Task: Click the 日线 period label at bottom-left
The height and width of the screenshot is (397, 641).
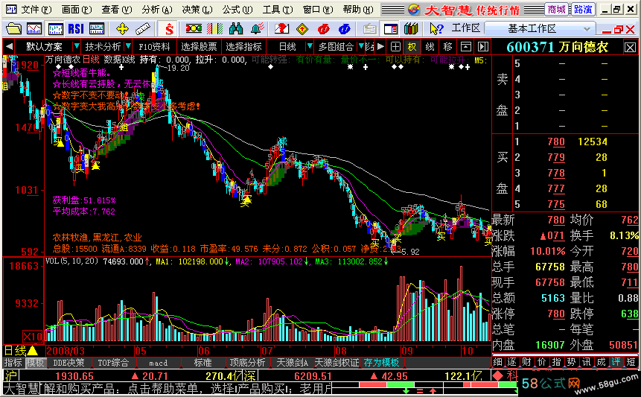Action: pyautogui.click(x=15, y=351)
